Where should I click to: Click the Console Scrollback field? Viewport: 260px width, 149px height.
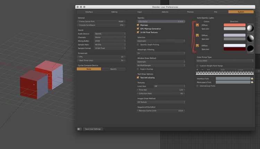point(101,25)
